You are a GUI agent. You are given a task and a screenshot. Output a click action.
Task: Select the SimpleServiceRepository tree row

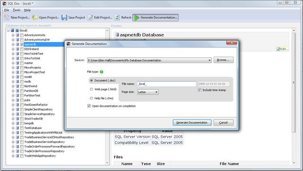pos(39,114)
